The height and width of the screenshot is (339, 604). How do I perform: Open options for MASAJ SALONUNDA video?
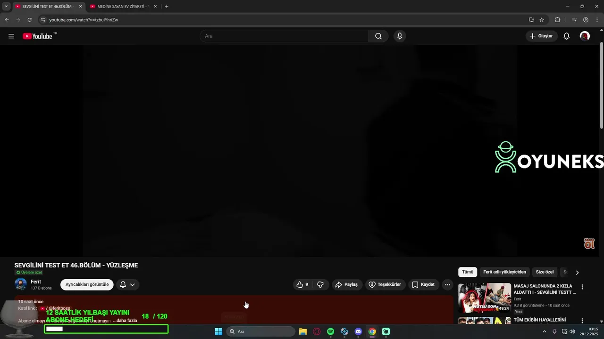[582, 287]
